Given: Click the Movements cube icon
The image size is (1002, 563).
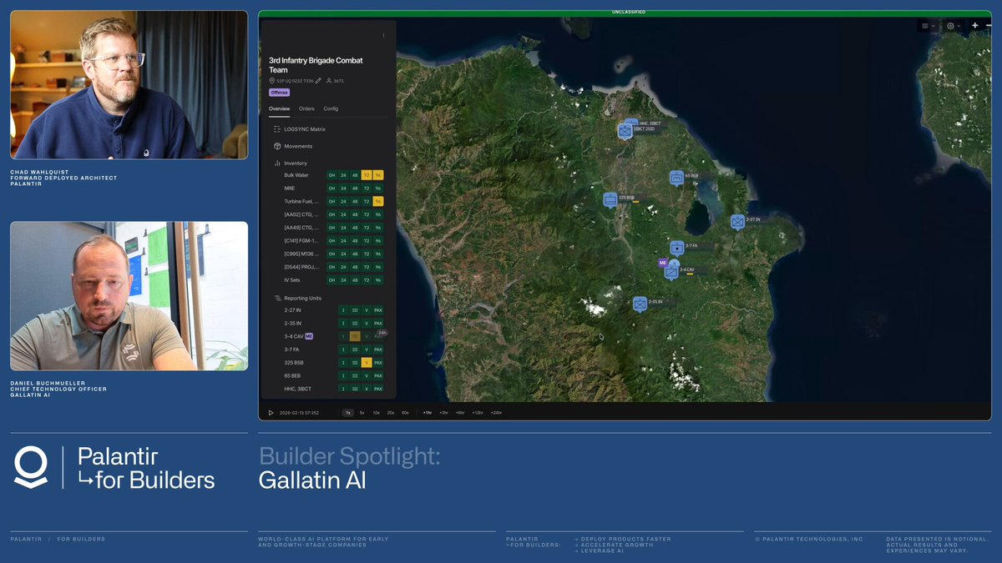Looking at the screenshot, I should click(276, 146).
